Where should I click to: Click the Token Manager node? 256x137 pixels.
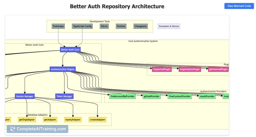pyautogui.click(x=64, y=96)
